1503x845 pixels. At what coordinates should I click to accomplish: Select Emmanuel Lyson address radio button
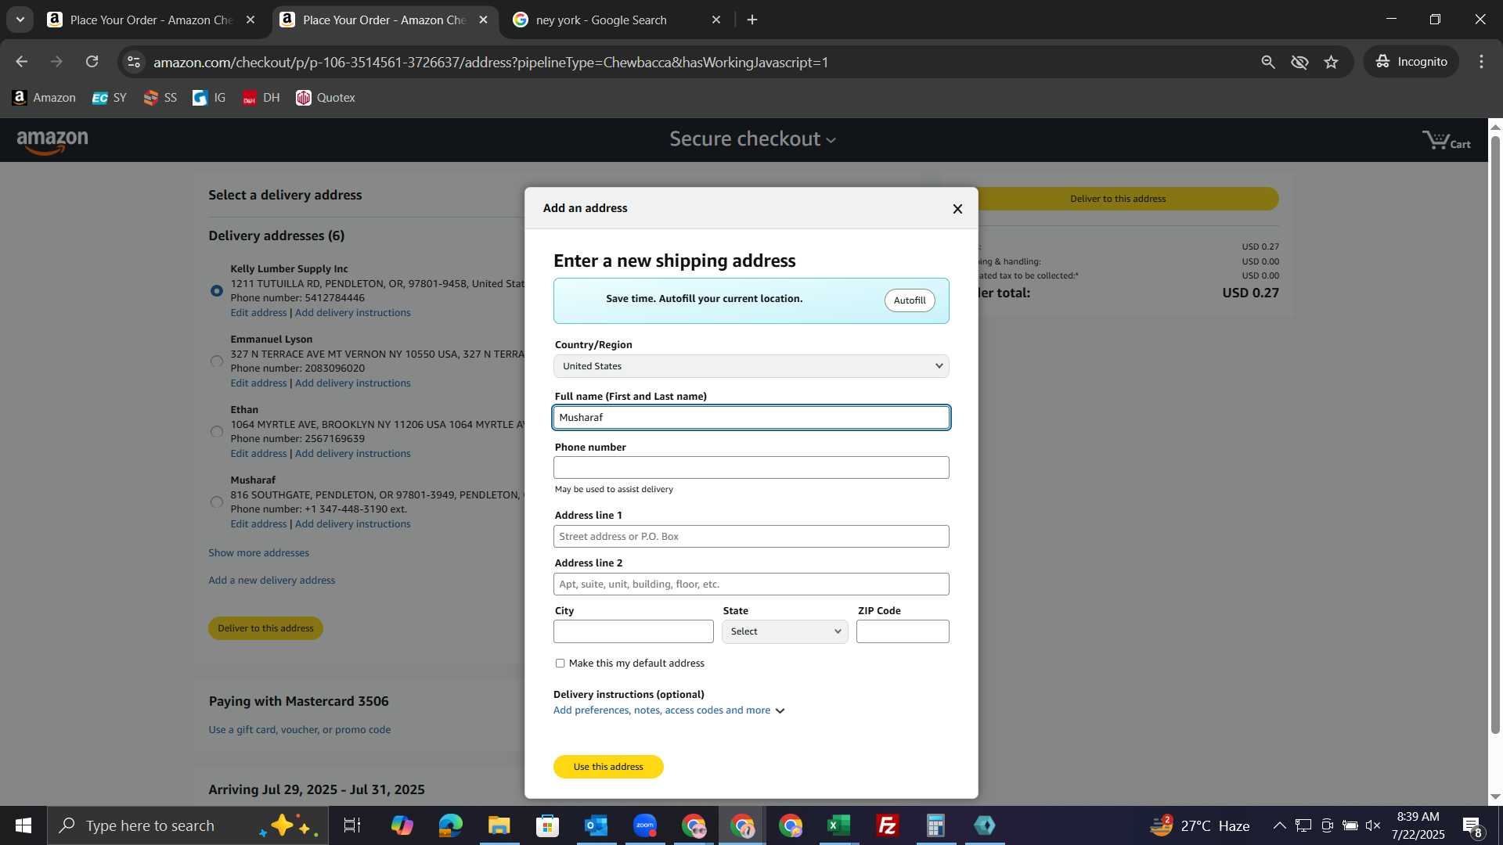pos(217,361)
